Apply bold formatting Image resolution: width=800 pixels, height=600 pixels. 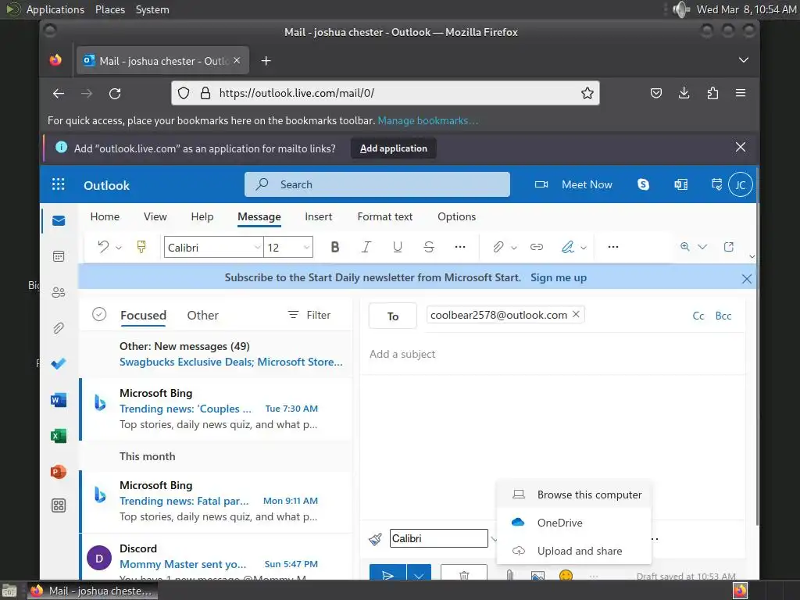coord(334,247)
